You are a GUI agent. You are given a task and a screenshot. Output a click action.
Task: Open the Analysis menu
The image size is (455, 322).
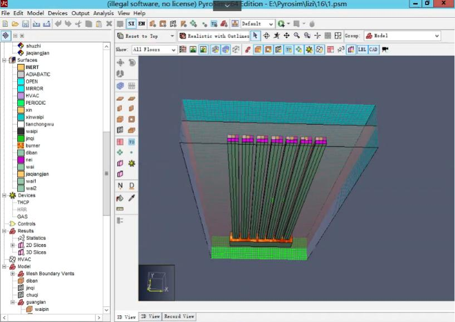103,13
